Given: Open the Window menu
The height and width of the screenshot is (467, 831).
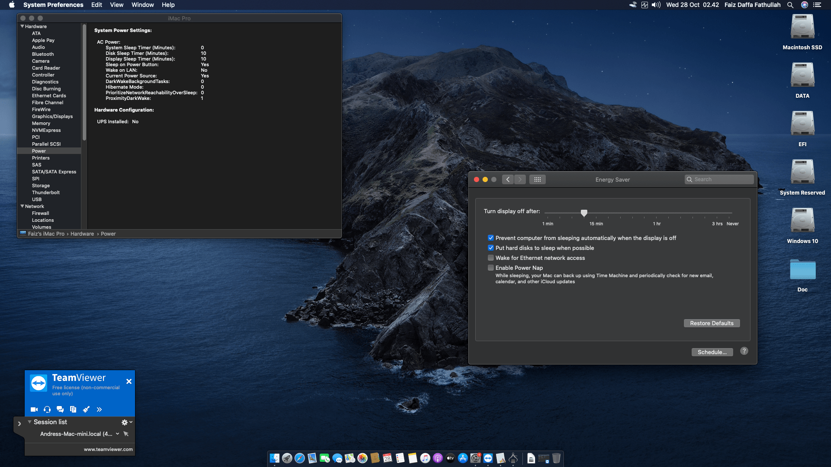Looking at the screenshot, I should tap(142, 5).
